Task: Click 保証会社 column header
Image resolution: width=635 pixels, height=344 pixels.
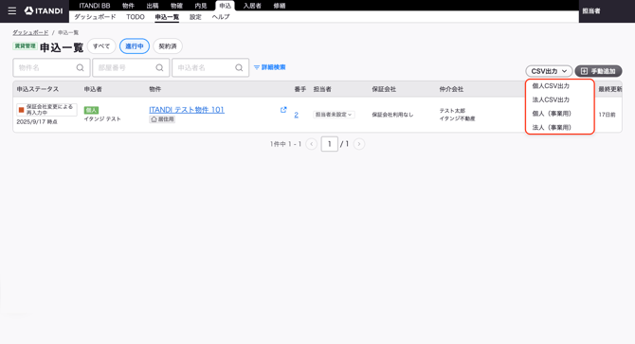Action: (384, 89)
